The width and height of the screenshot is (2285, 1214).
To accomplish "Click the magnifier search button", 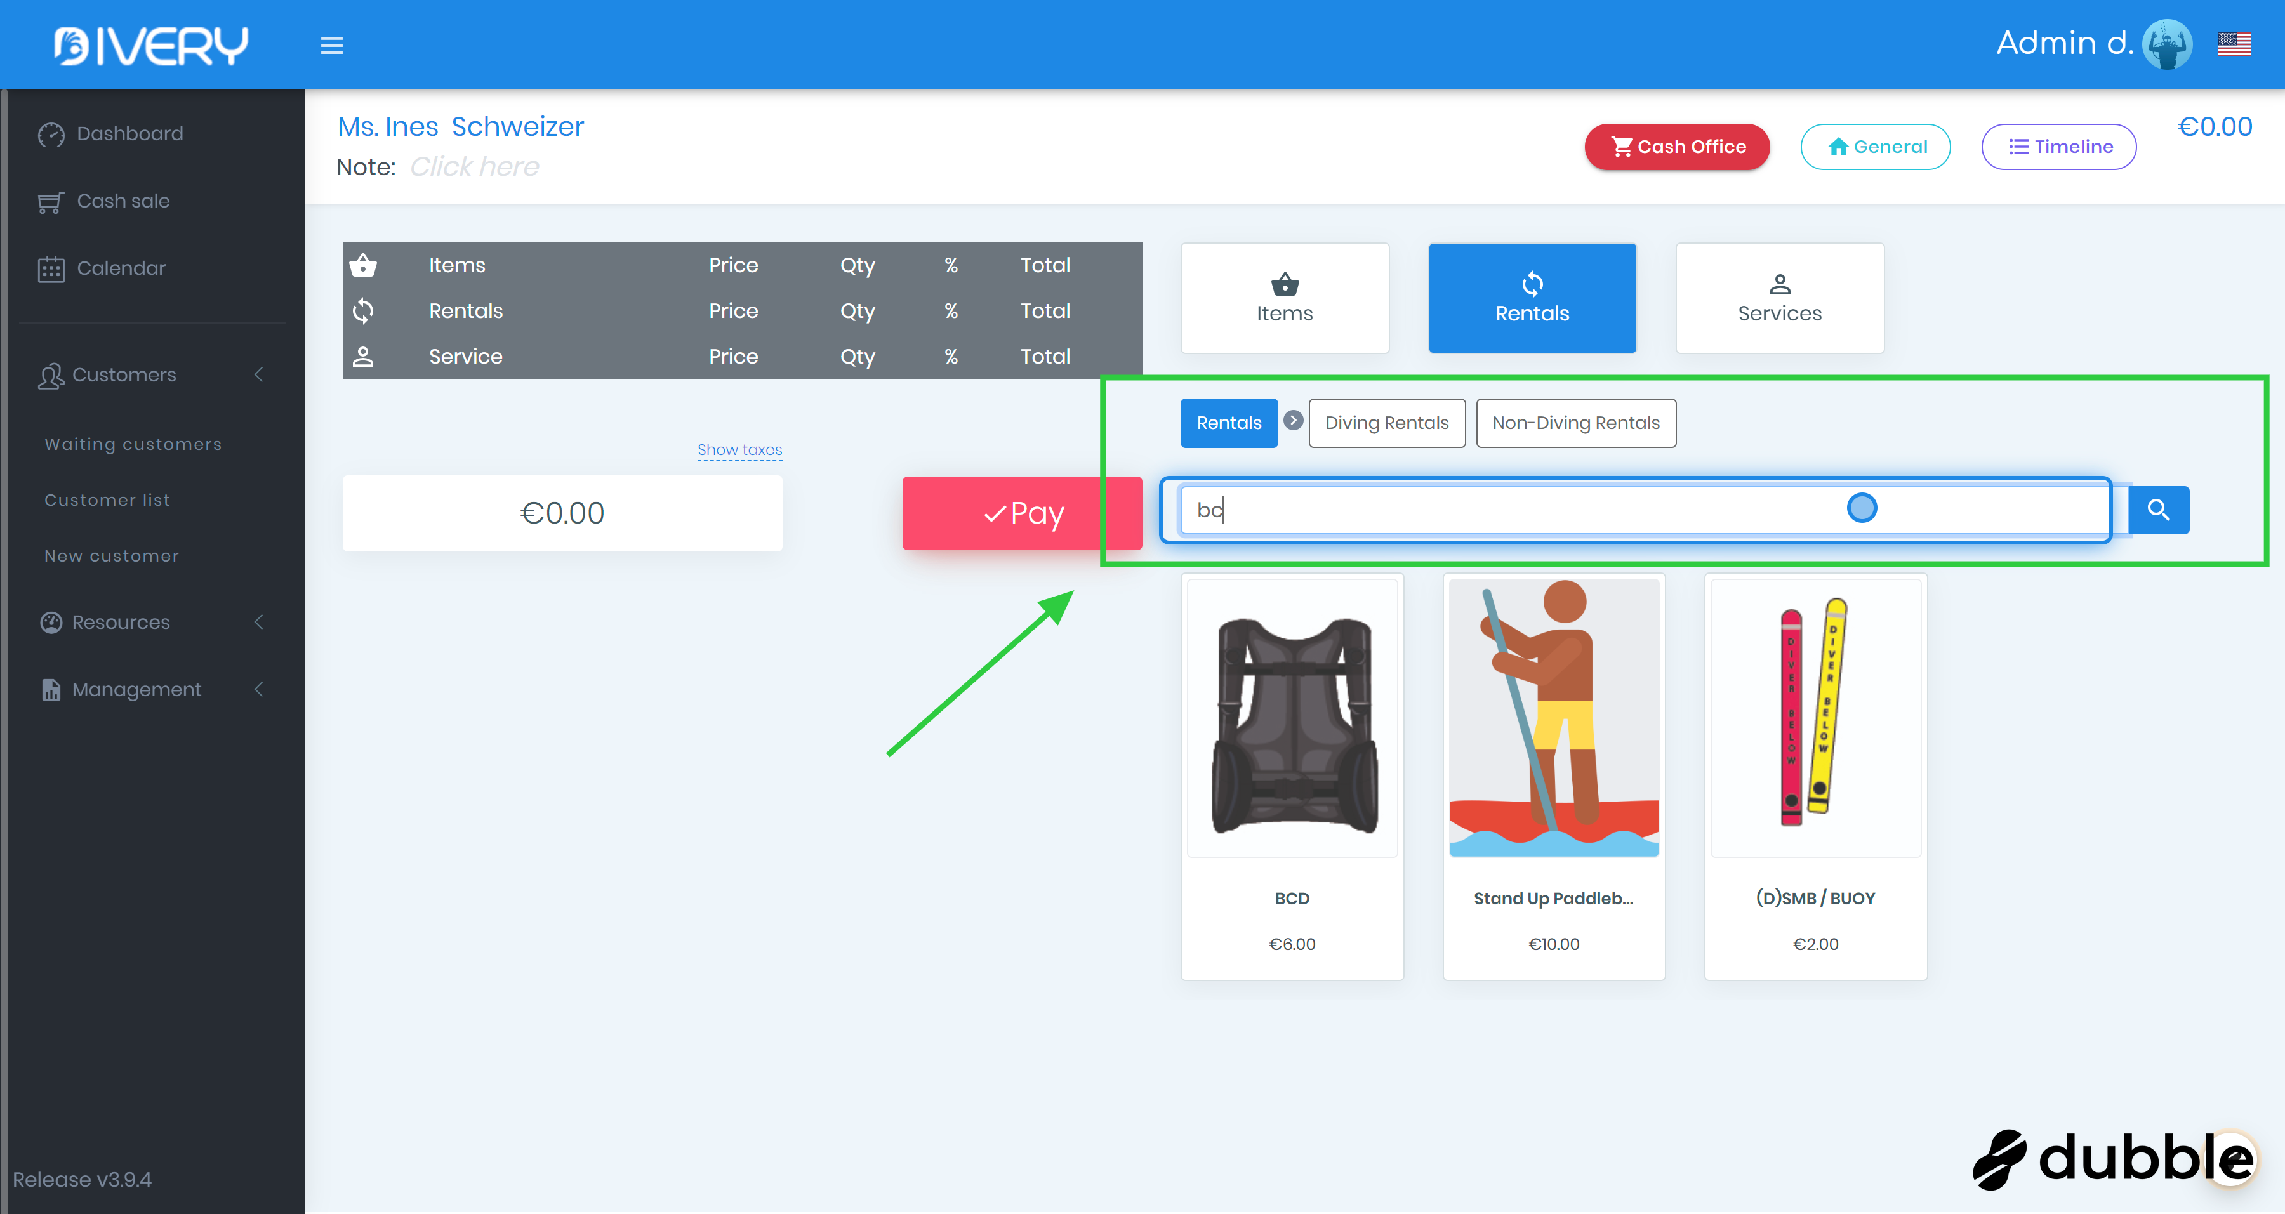I will click(2158, 510).
